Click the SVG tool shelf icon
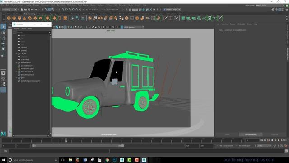 tap(65, 18)
